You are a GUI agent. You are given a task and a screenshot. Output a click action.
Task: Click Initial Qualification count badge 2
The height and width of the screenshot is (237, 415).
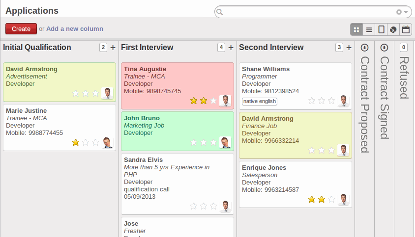click(103, 47)
